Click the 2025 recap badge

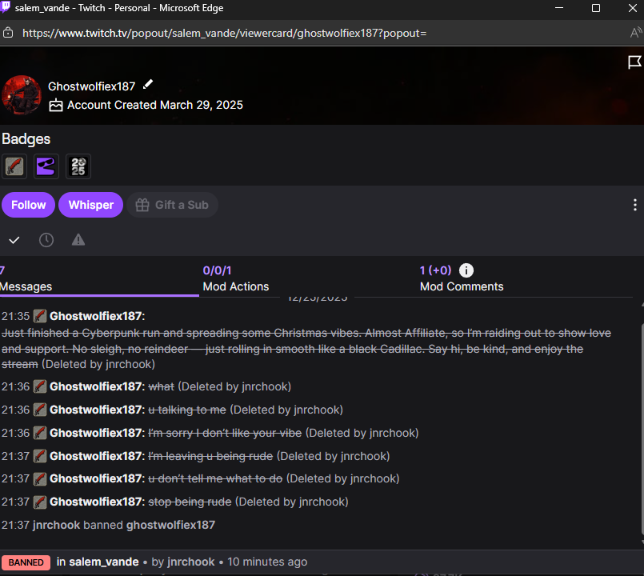78,166
